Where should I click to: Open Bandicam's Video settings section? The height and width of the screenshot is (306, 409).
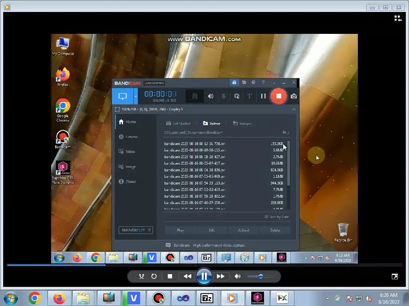coord(127,151)
